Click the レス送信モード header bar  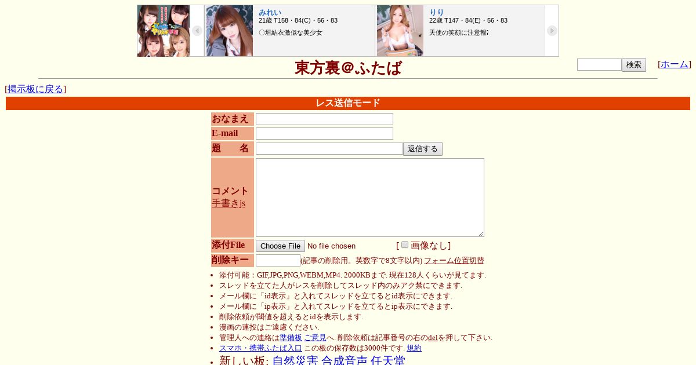pos(348,103)
